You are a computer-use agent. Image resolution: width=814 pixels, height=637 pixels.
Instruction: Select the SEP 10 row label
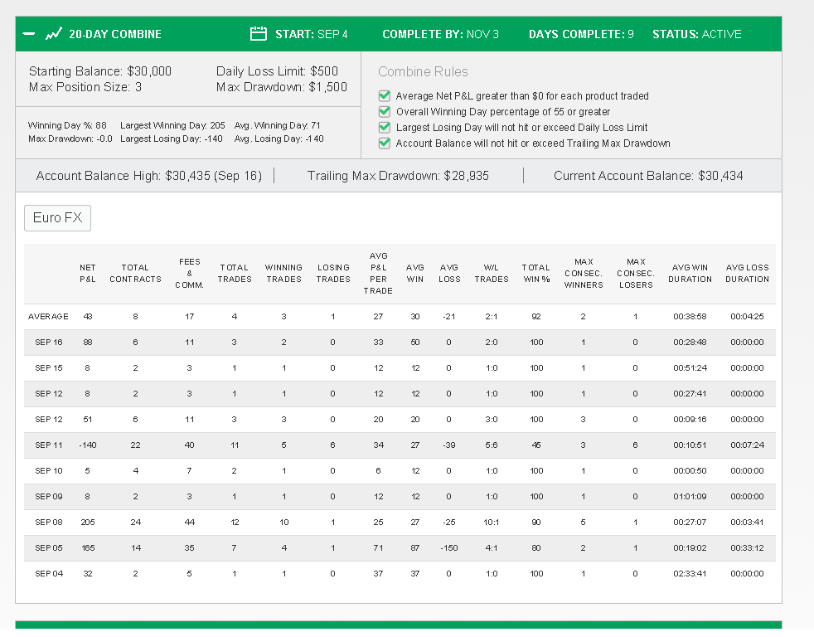pyautogui.click(x=49, y=471)
